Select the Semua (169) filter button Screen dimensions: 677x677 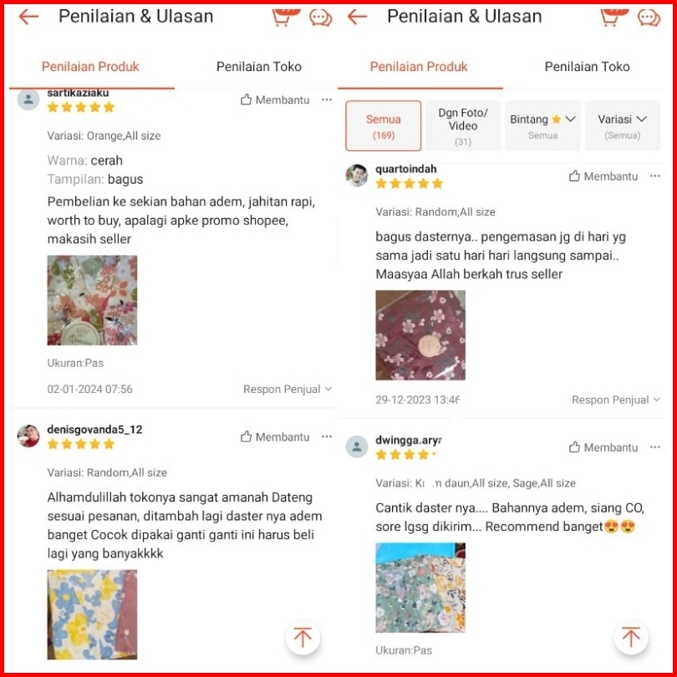click(384, 126)
